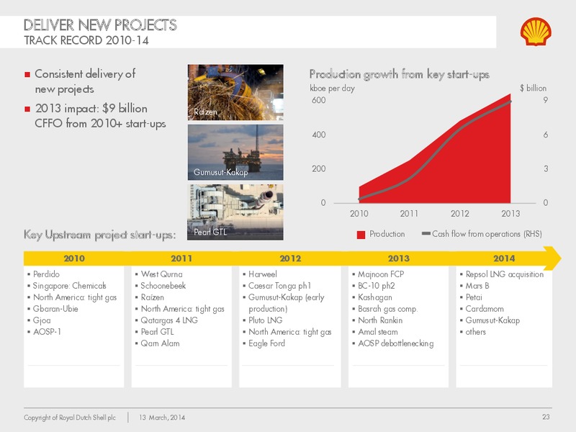Image resolution: width=576 pixels, height=432 pixels.
Task: Click 'Copyright of Royal Dutch Shell plc' footer
Action: [x=70, y=418]
